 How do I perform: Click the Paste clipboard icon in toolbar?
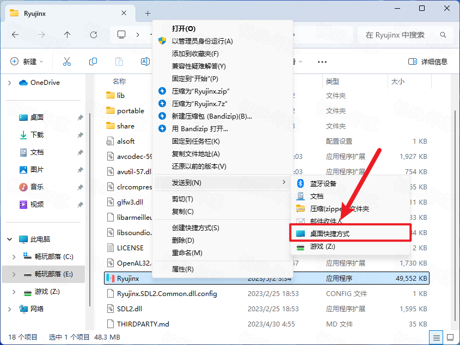click(119, 61)
